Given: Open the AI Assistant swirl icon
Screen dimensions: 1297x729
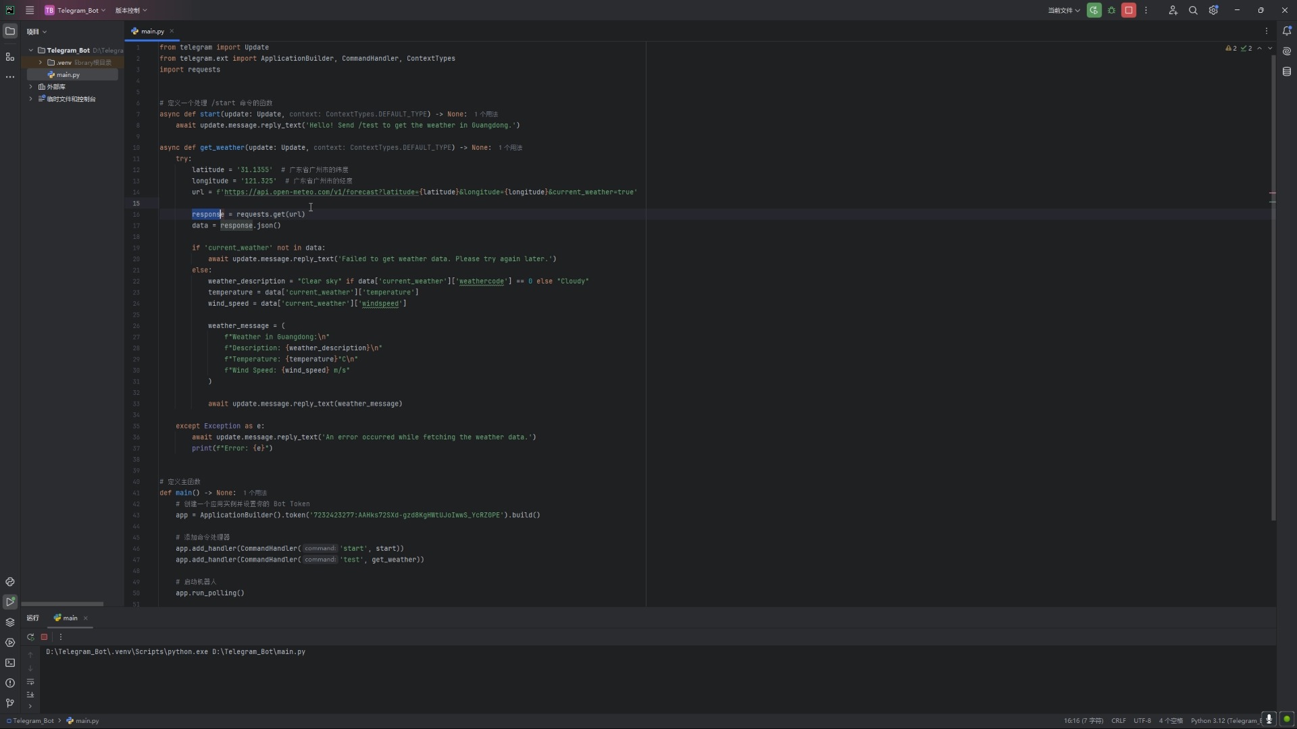Looking at the screenshot, I should pos(1287,51).
